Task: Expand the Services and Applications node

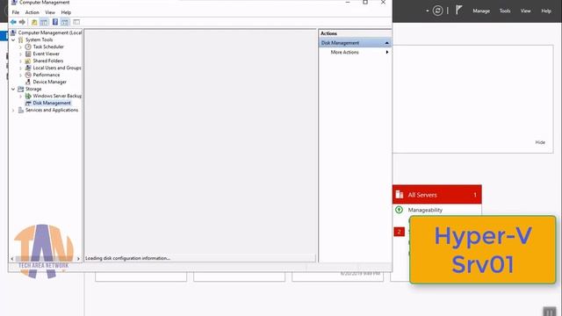Action: click(13, 110)
